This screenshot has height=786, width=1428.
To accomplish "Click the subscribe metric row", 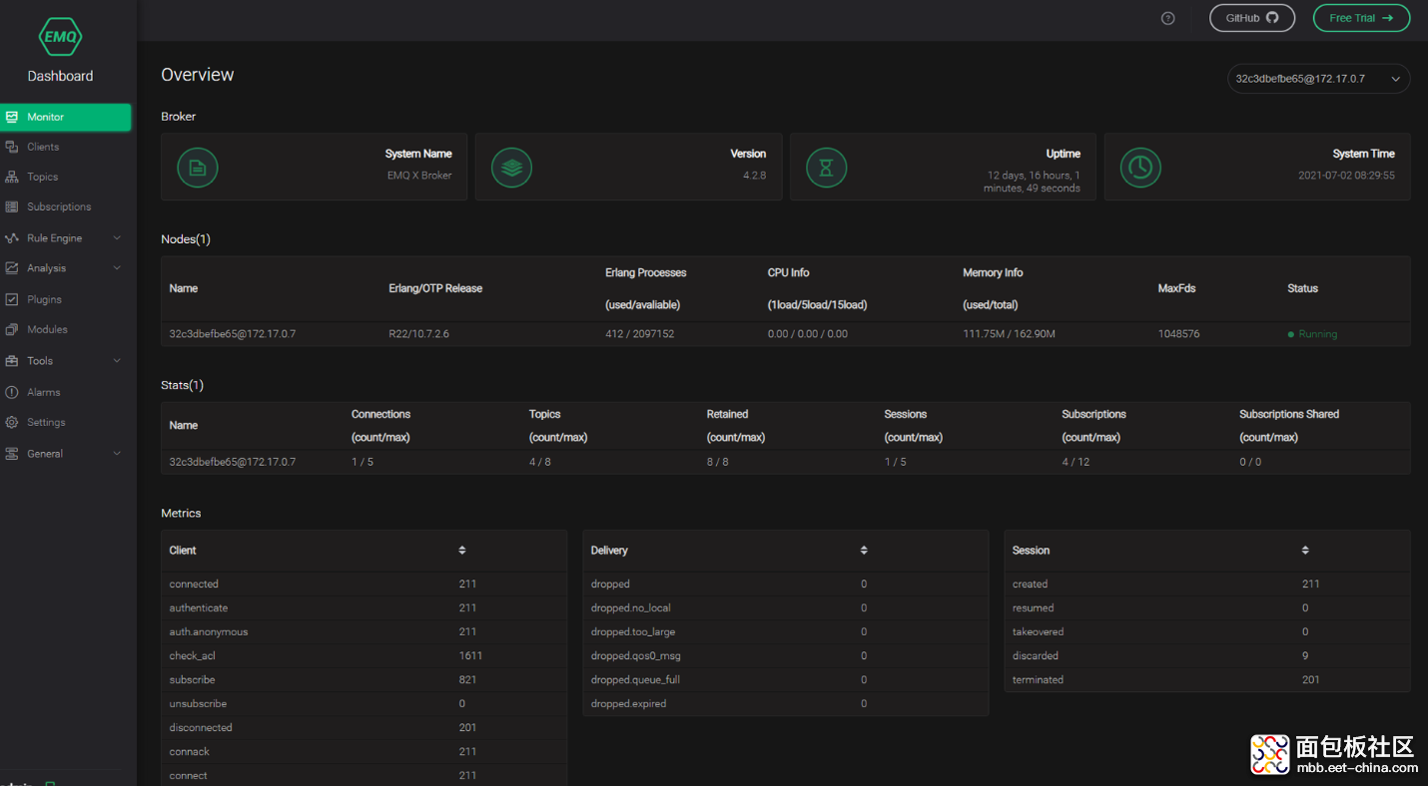I will pos(363,679).
